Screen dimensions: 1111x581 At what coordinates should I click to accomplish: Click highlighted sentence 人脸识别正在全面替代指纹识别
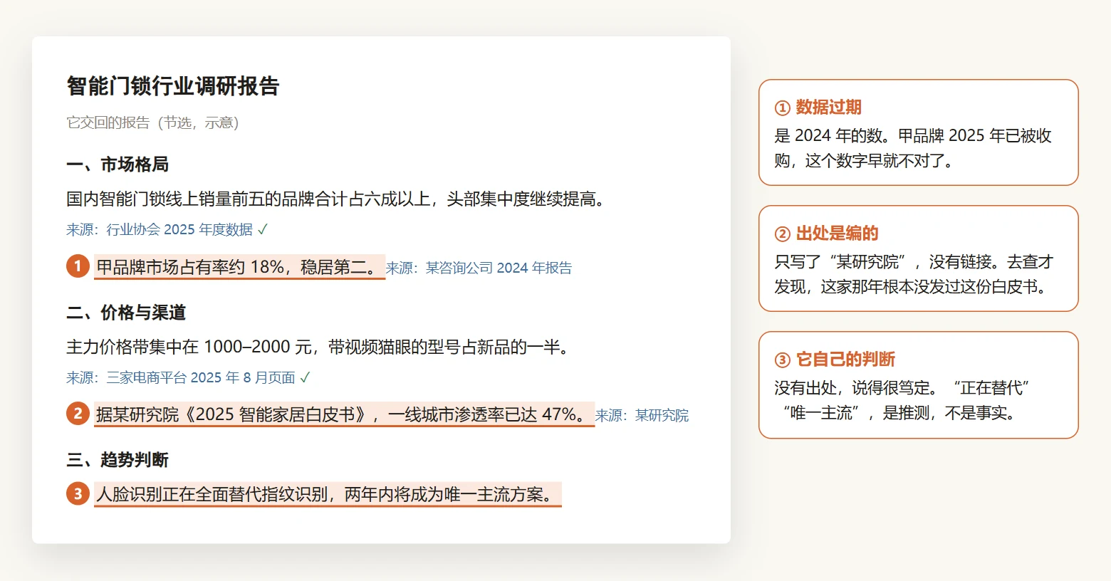tap(328, 494)
